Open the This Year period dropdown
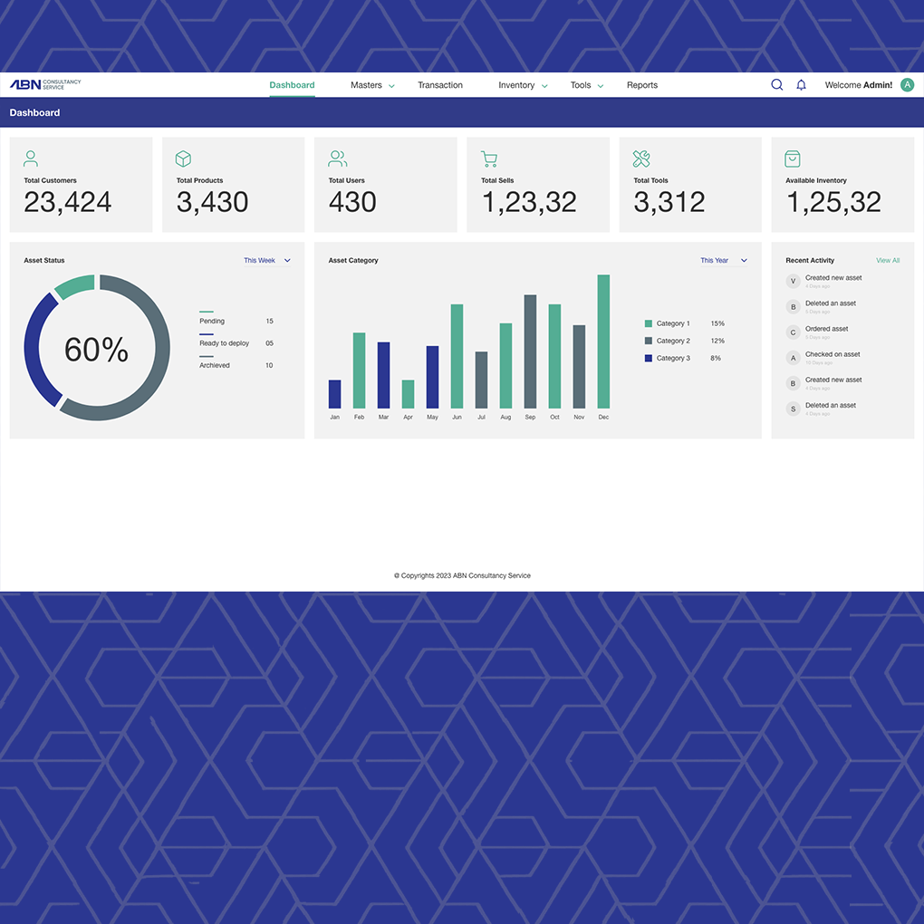This screenshot has height=924, width=924. (724, 261)
